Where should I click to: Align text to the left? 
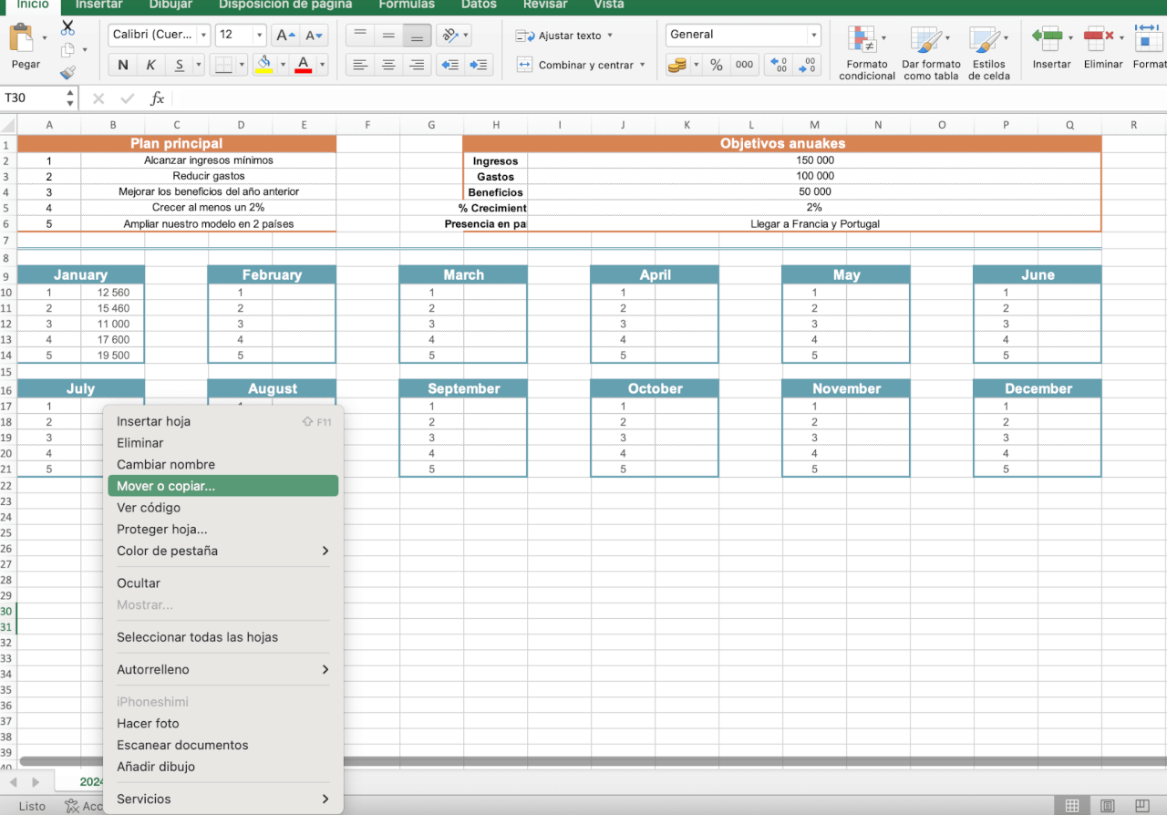pyautogui.click(x=360, y=65)
